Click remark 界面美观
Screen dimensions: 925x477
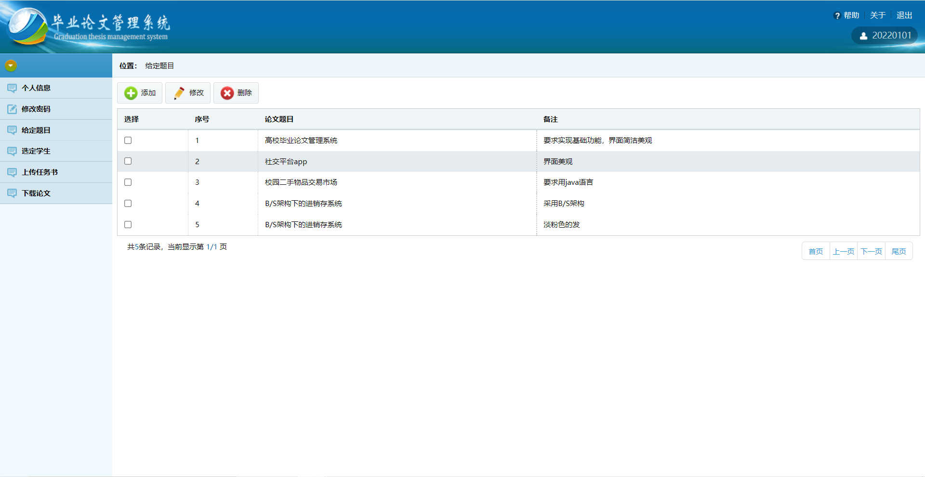(558, 162)
